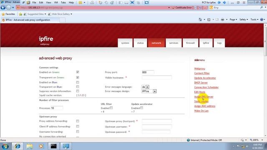
Task: Open Windows Media Player from the taskbar
Action: click(41, 146)
